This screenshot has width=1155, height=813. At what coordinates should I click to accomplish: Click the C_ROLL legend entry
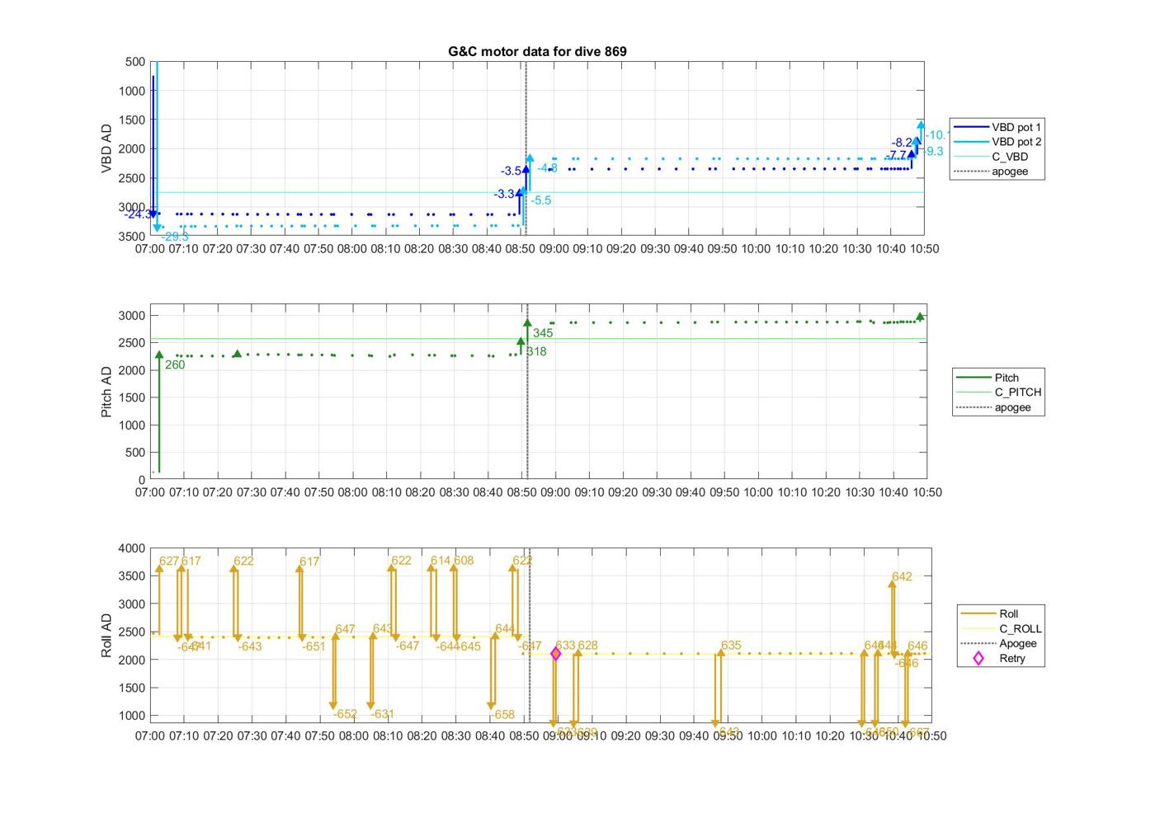click(1002, 628)
